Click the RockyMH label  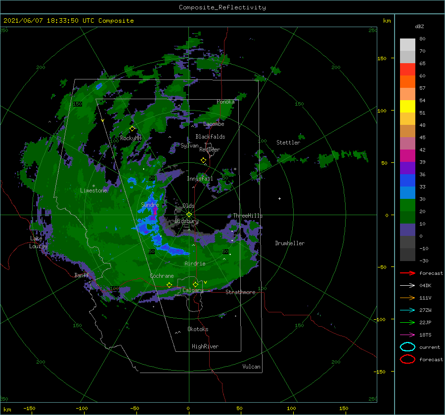131,138
